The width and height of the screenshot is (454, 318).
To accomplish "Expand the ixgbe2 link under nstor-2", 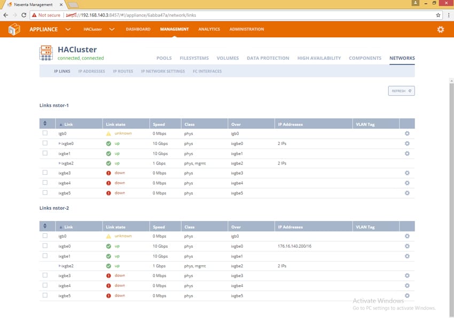I will coord(60,266).
